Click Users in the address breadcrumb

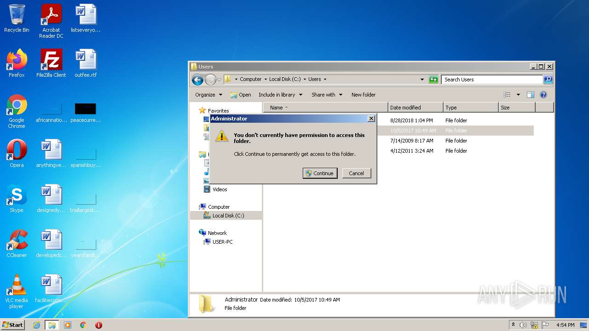click(315, 79)
